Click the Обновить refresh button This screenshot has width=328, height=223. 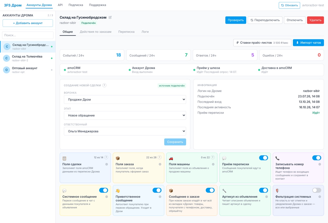coord(289,5)
